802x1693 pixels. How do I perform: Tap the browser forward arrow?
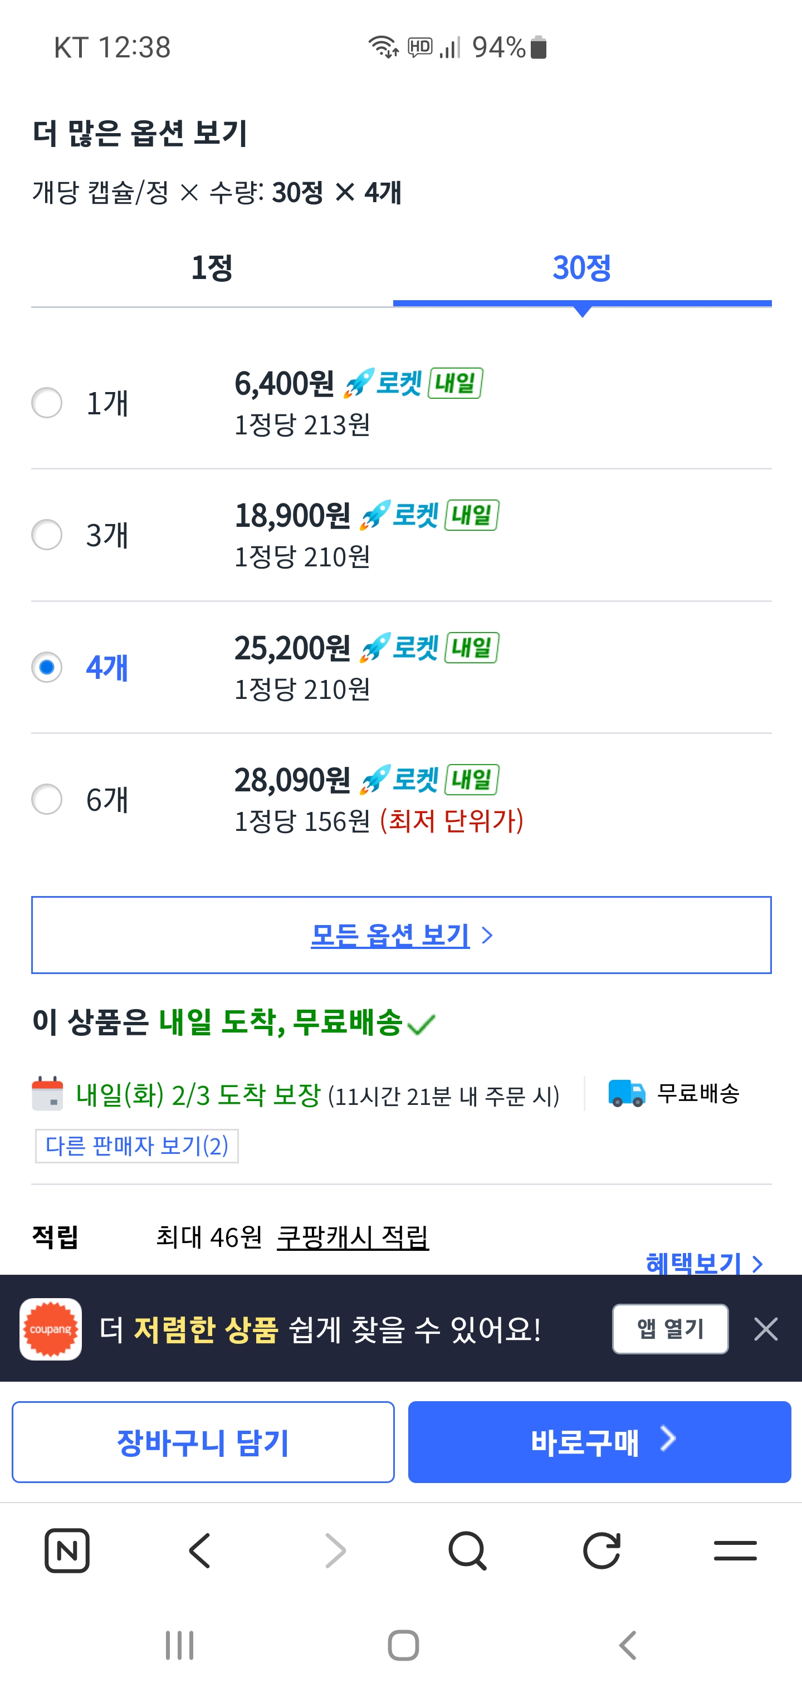pyautogui.click(x=335, y=1550)
